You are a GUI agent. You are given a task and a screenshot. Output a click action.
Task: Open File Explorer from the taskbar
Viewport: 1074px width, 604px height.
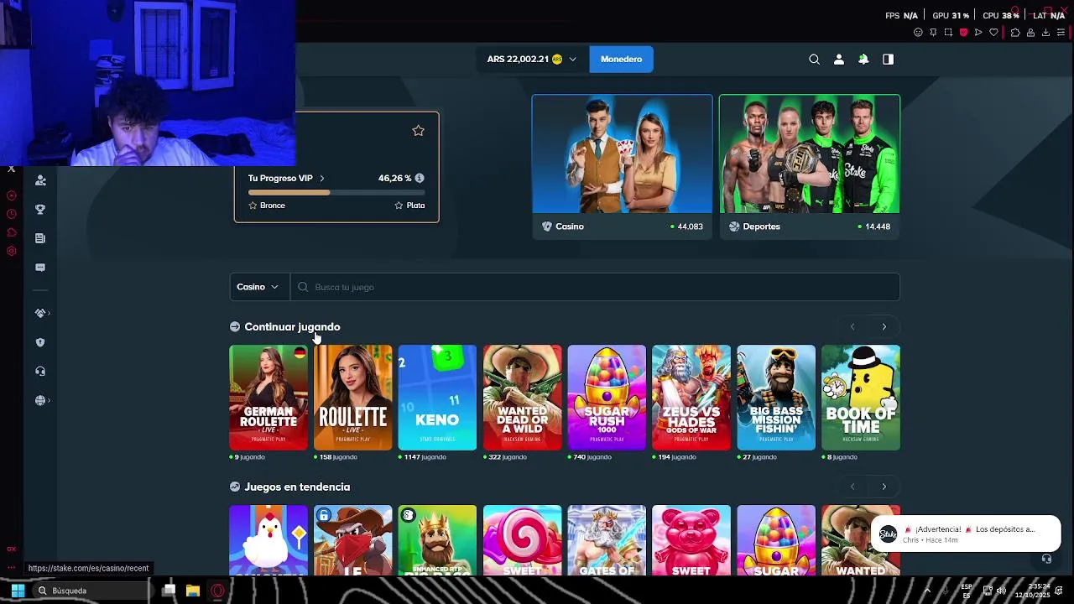[193, 591]
